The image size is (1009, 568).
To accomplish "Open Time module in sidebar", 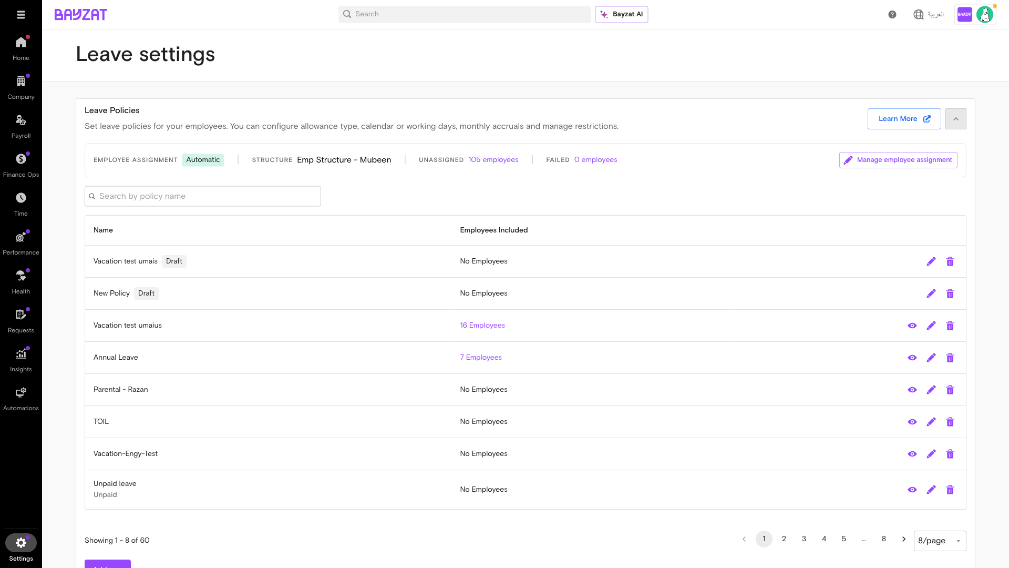I will [21, 204].
